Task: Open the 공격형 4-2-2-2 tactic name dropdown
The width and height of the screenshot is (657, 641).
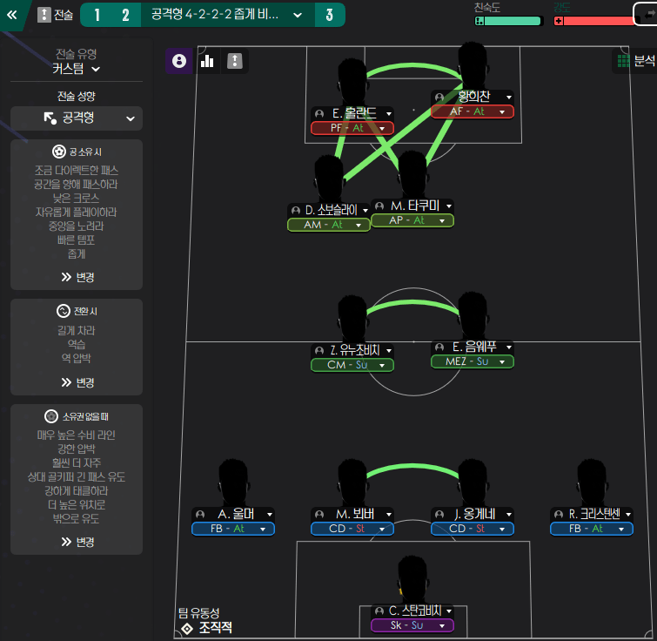Action: pyautogui.click(x=227, y=15)
